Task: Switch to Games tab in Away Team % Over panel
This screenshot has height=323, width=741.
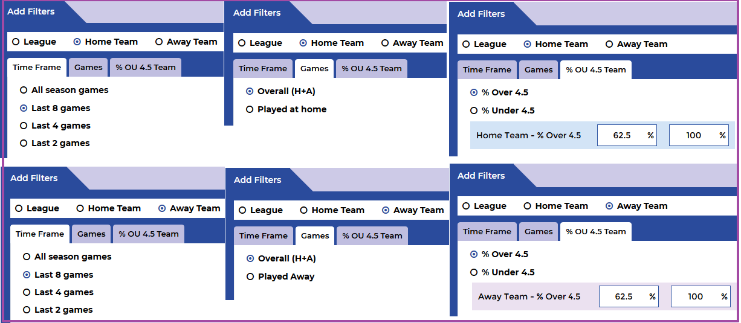Action: coord(539,232)
